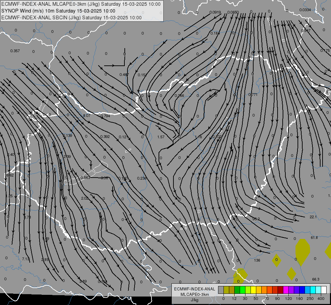Click the map value 2.89
This screenshot has height=305, width=331.
(x=83, y=281)
